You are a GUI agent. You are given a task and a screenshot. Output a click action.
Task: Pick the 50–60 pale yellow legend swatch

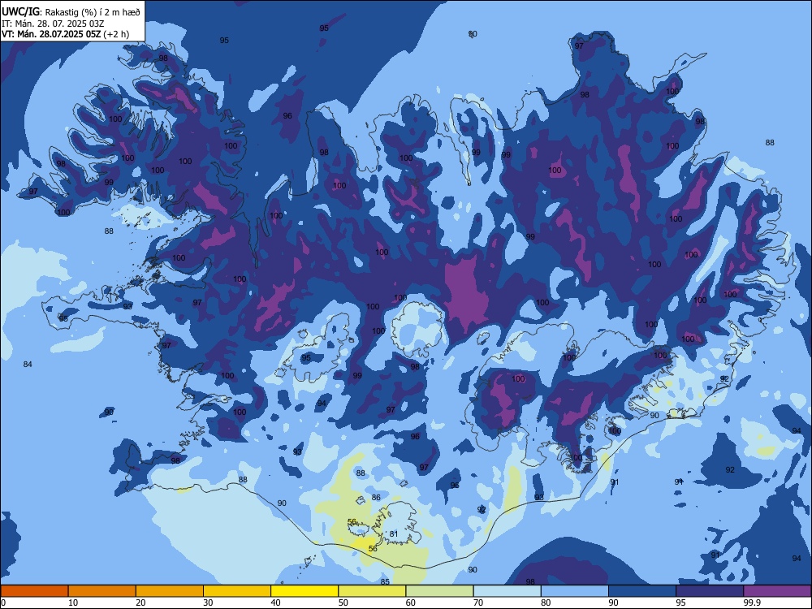[372, 591]
